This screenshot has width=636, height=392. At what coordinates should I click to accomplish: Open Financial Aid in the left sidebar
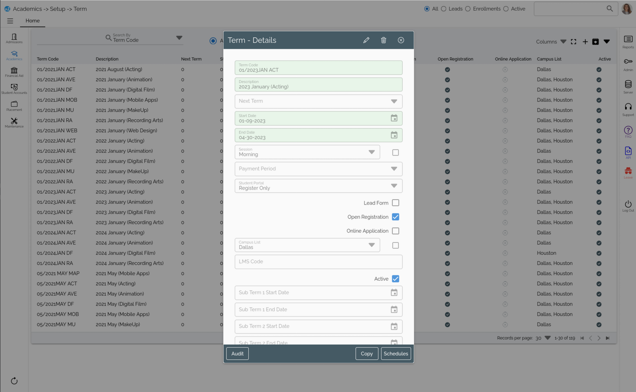pyautogui.click(x=14, y=72)
